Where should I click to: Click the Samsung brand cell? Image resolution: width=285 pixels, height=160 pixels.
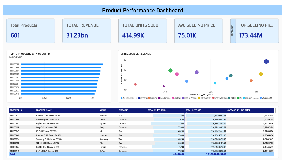tap(103, 139)
